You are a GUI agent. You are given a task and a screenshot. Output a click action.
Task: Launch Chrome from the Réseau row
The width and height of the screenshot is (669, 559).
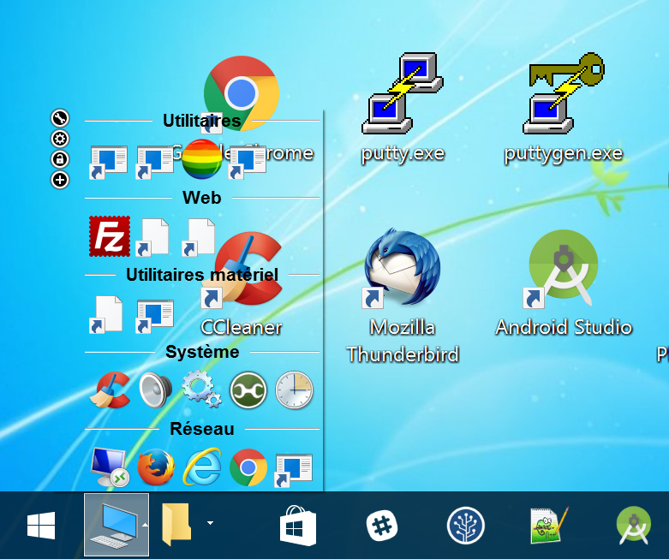coord(248,467)
